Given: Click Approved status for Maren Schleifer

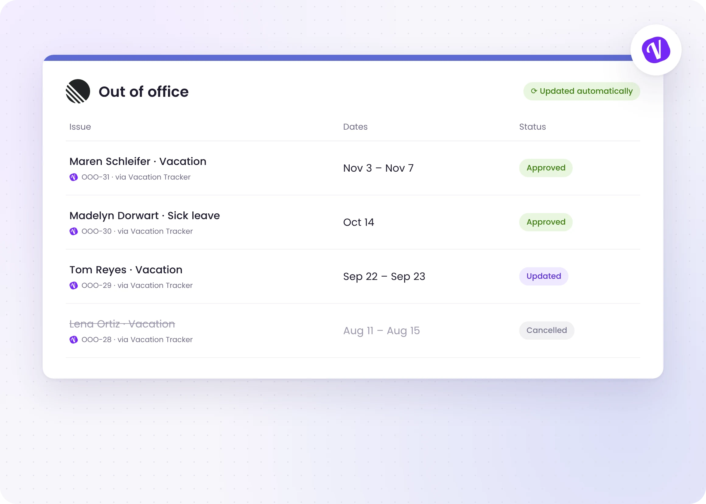Looking at the screenshot, I should (x=546, y=168).
